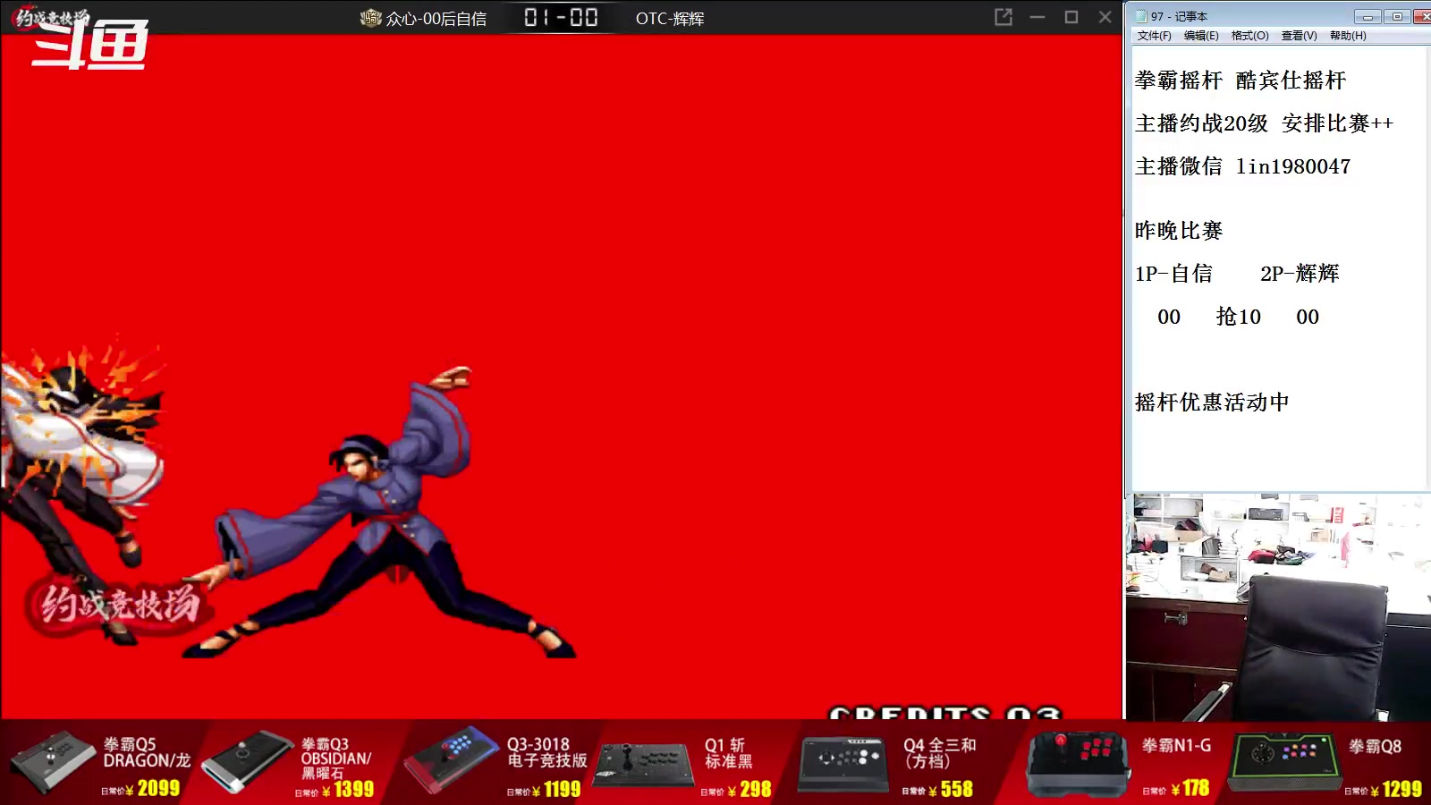
Task: Click the 拳霸Q5 DRAGON joystick image
Action: click(52, 760)
